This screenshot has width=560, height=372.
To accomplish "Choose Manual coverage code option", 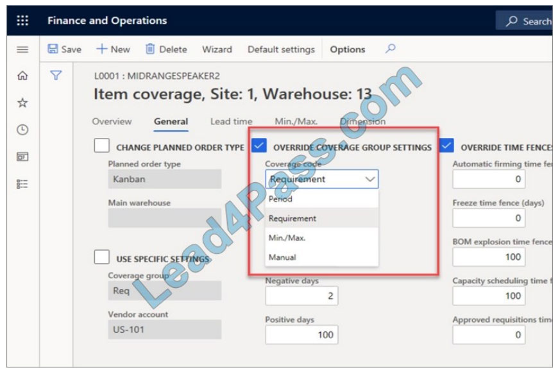I will click(321, 257).
